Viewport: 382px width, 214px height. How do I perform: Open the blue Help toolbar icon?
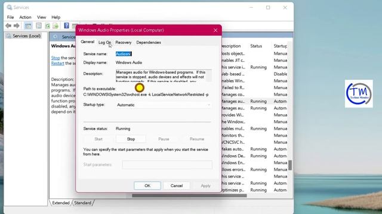click(66, 26)
